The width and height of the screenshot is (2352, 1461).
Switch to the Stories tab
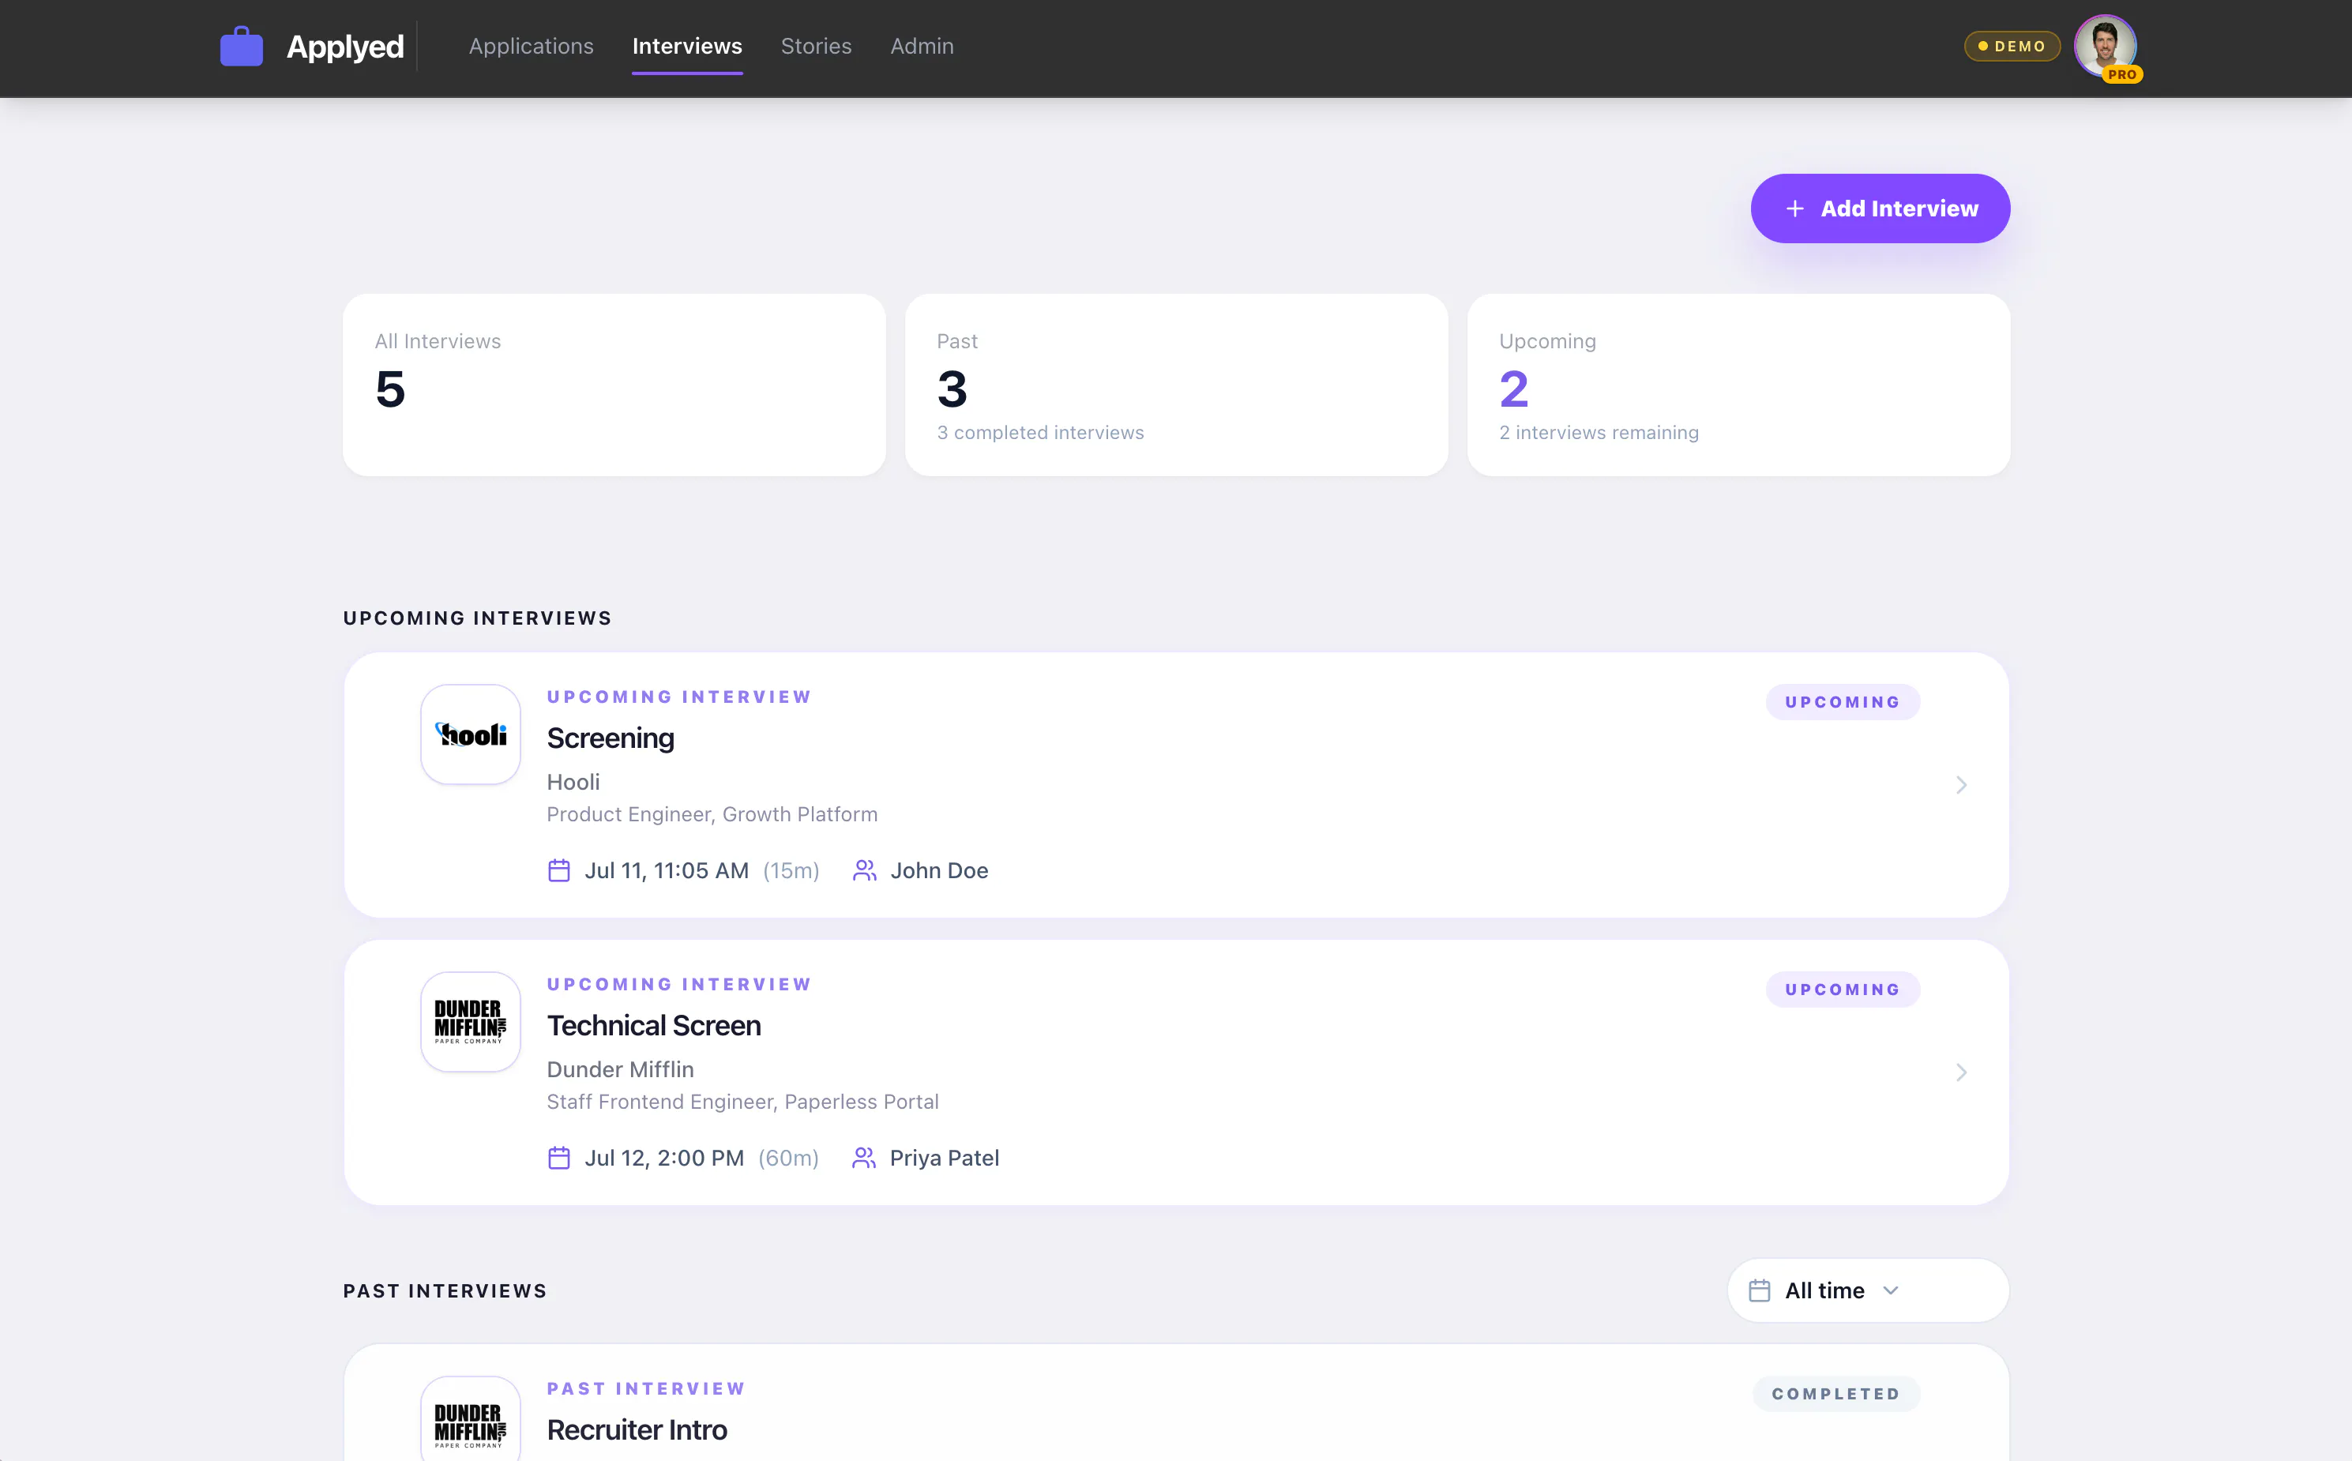click(817, 47)
